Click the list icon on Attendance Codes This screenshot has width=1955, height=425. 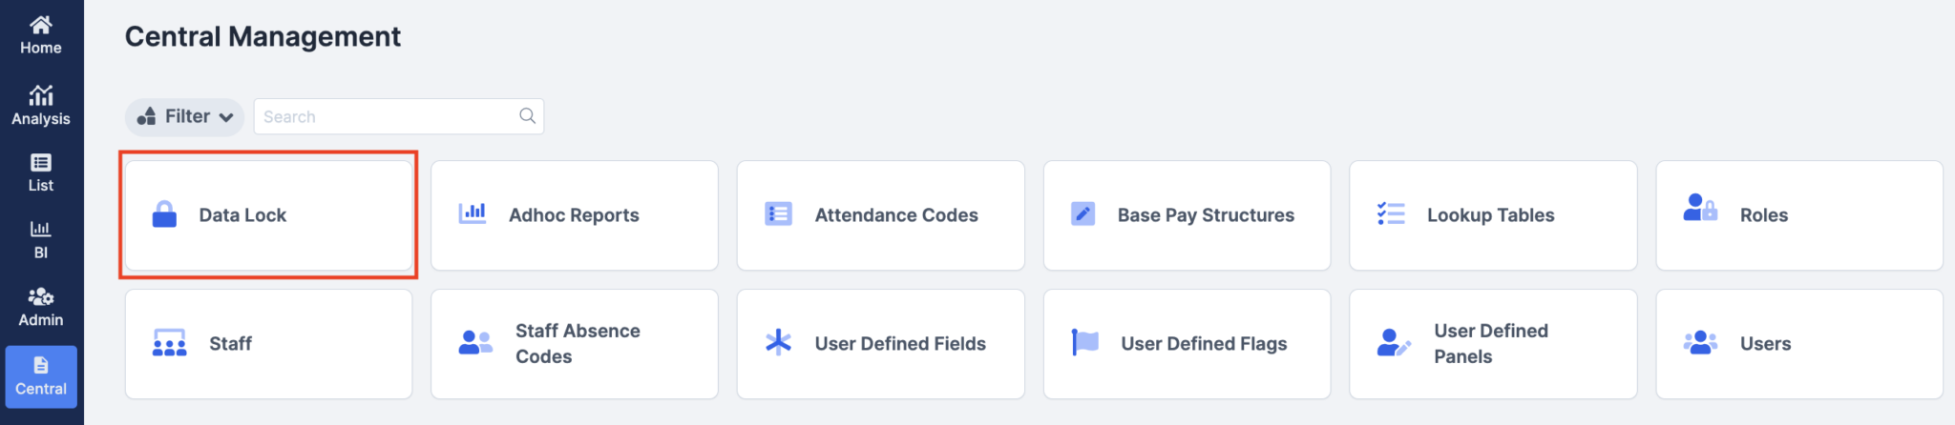(x=779, y=214)
